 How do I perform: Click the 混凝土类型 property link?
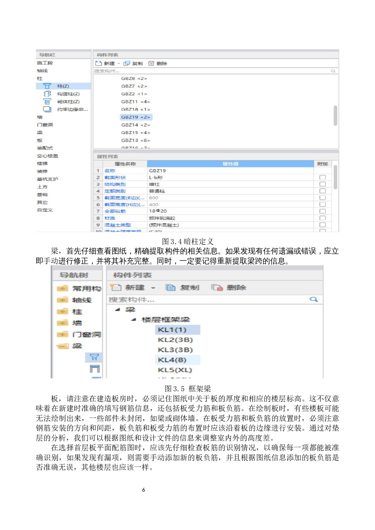click(x=118, y=225)
